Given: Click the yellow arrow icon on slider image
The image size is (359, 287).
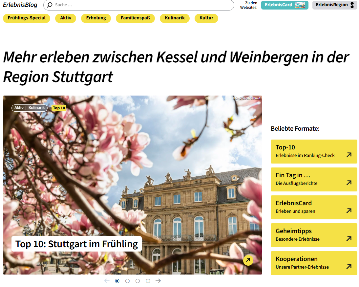Looking at the screenshot, I should point(248,260).
